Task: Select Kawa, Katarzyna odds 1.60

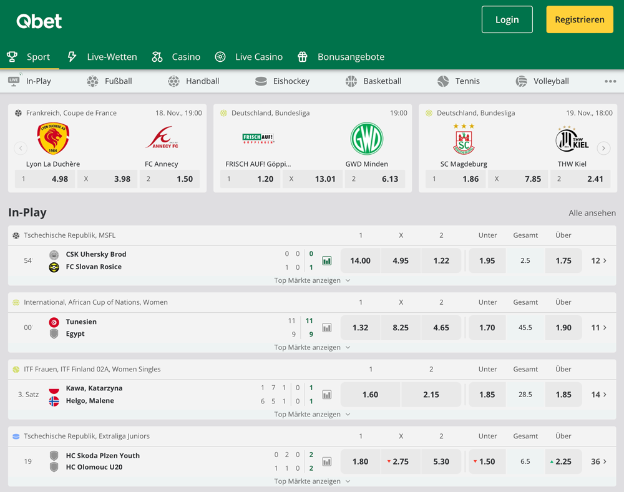Action: (x=370, y=395)
